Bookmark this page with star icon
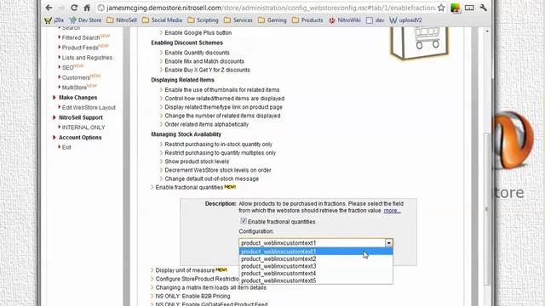Screen dimensions: 545x306 (441, 8)
